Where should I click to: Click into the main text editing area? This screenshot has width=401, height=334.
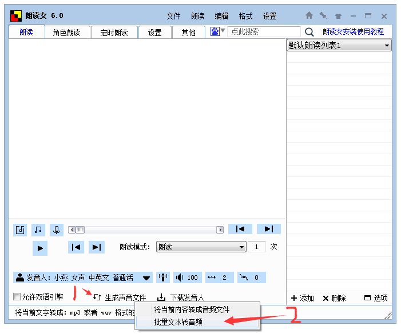(x=147, y=128)
